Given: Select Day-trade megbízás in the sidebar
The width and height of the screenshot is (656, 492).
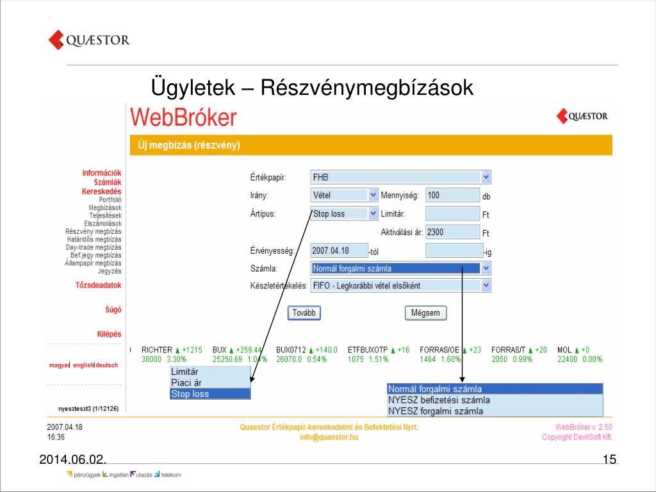Looking at the screenshot, I should tap(94, 247).
